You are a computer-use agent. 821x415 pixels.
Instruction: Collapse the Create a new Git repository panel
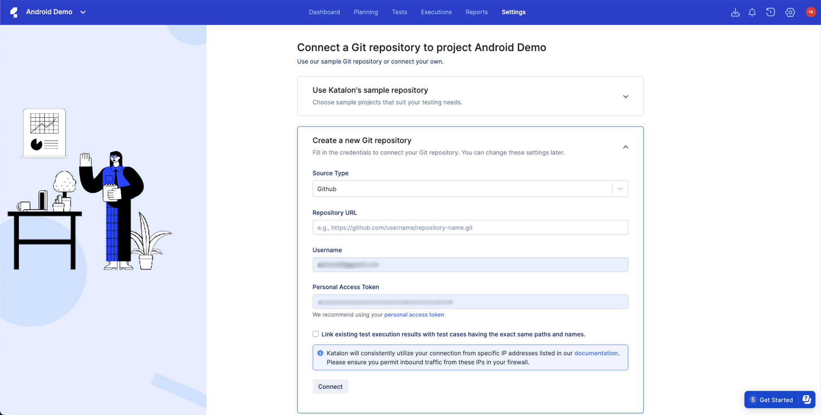(625, 147)
